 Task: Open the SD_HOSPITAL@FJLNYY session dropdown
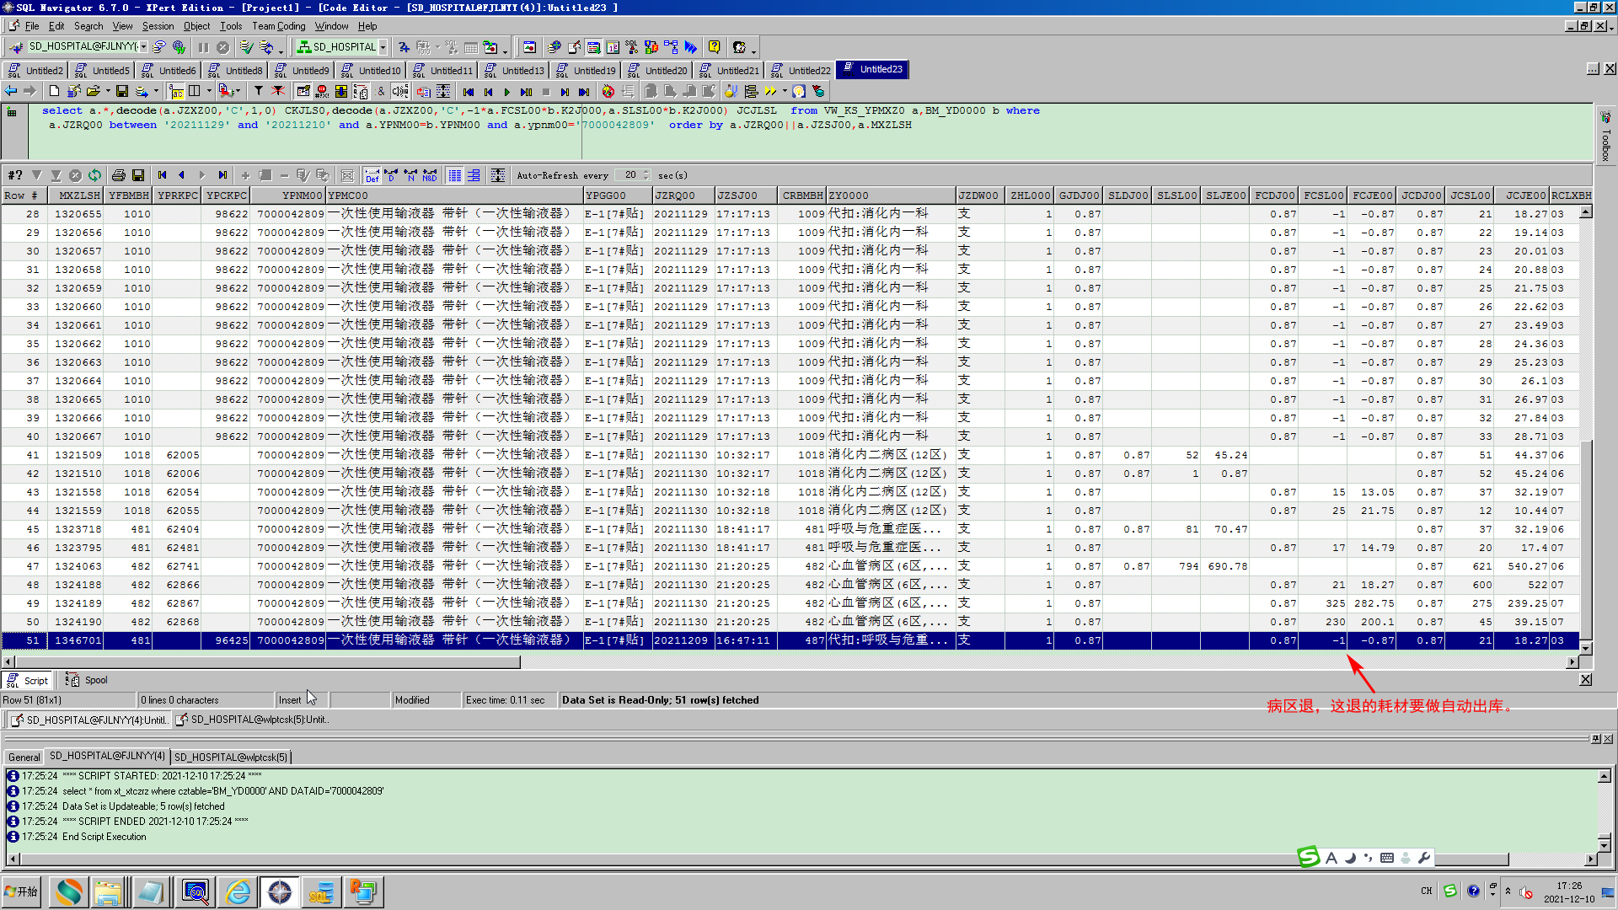[x=143, y=47]
